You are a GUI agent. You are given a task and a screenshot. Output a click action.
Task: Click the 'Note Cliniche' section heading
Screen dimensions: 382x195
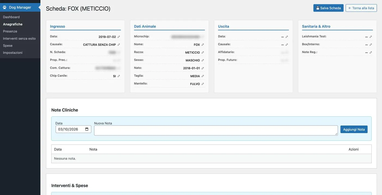[65, 110]
